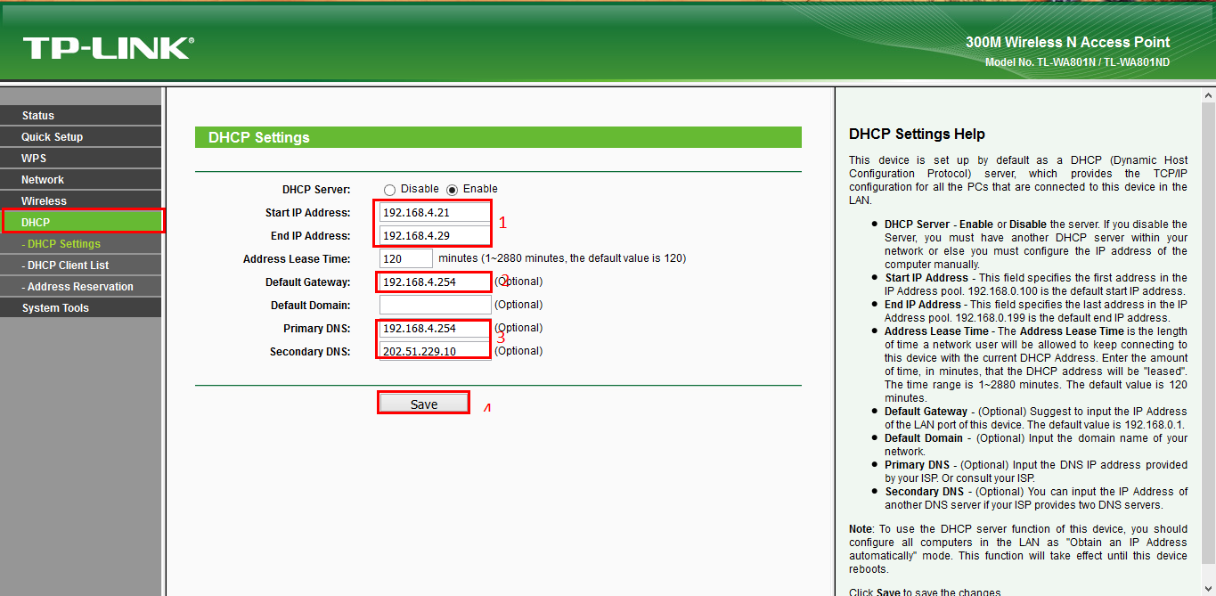Click the Model No. TL-WA801N text
Image resolution: width=1216 pixels, height=596 pixels.
(1077, 62)
